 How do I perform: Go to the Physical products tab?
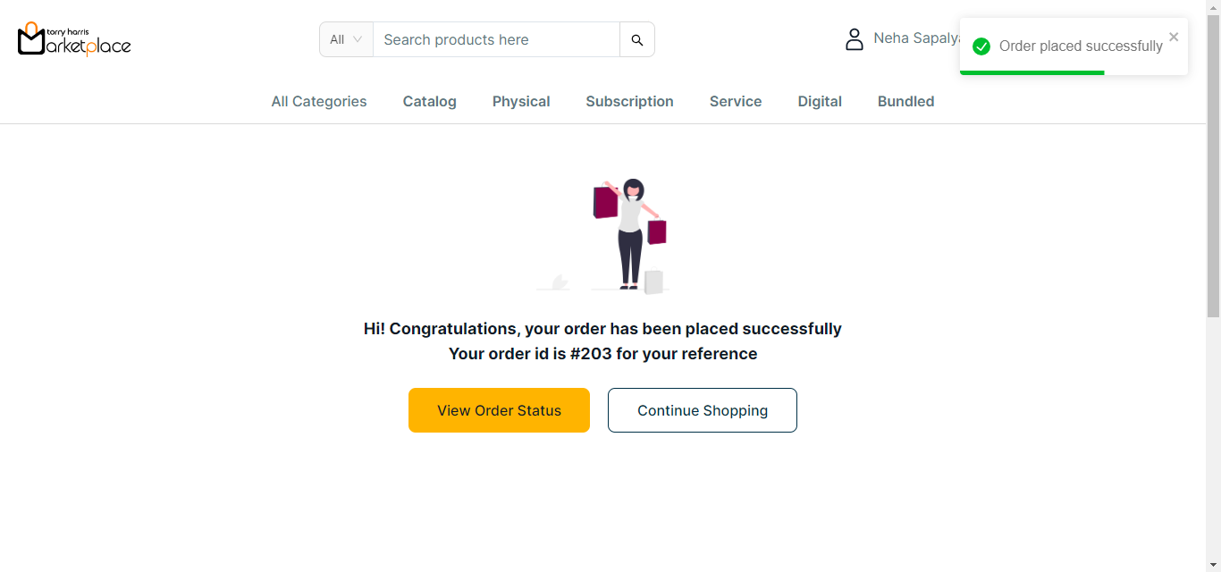(x=521, y=102)
